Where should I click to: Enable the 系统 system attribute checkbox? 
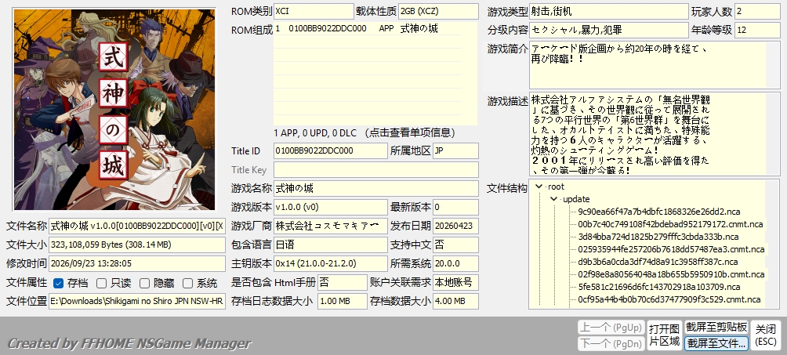pos(187,283)
